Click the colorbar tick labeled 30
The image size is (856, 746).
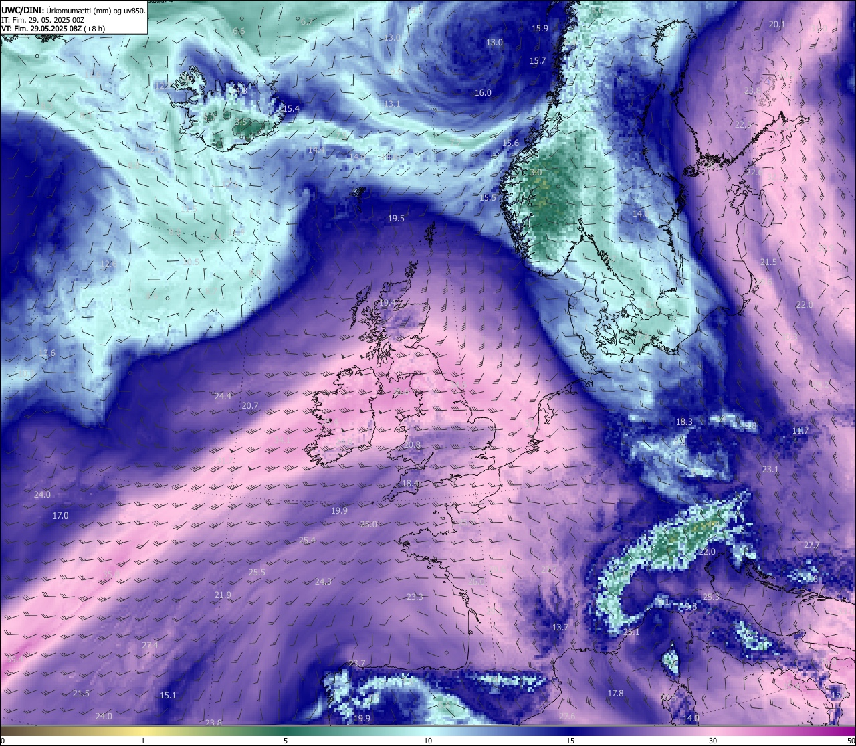click(713, 741)
